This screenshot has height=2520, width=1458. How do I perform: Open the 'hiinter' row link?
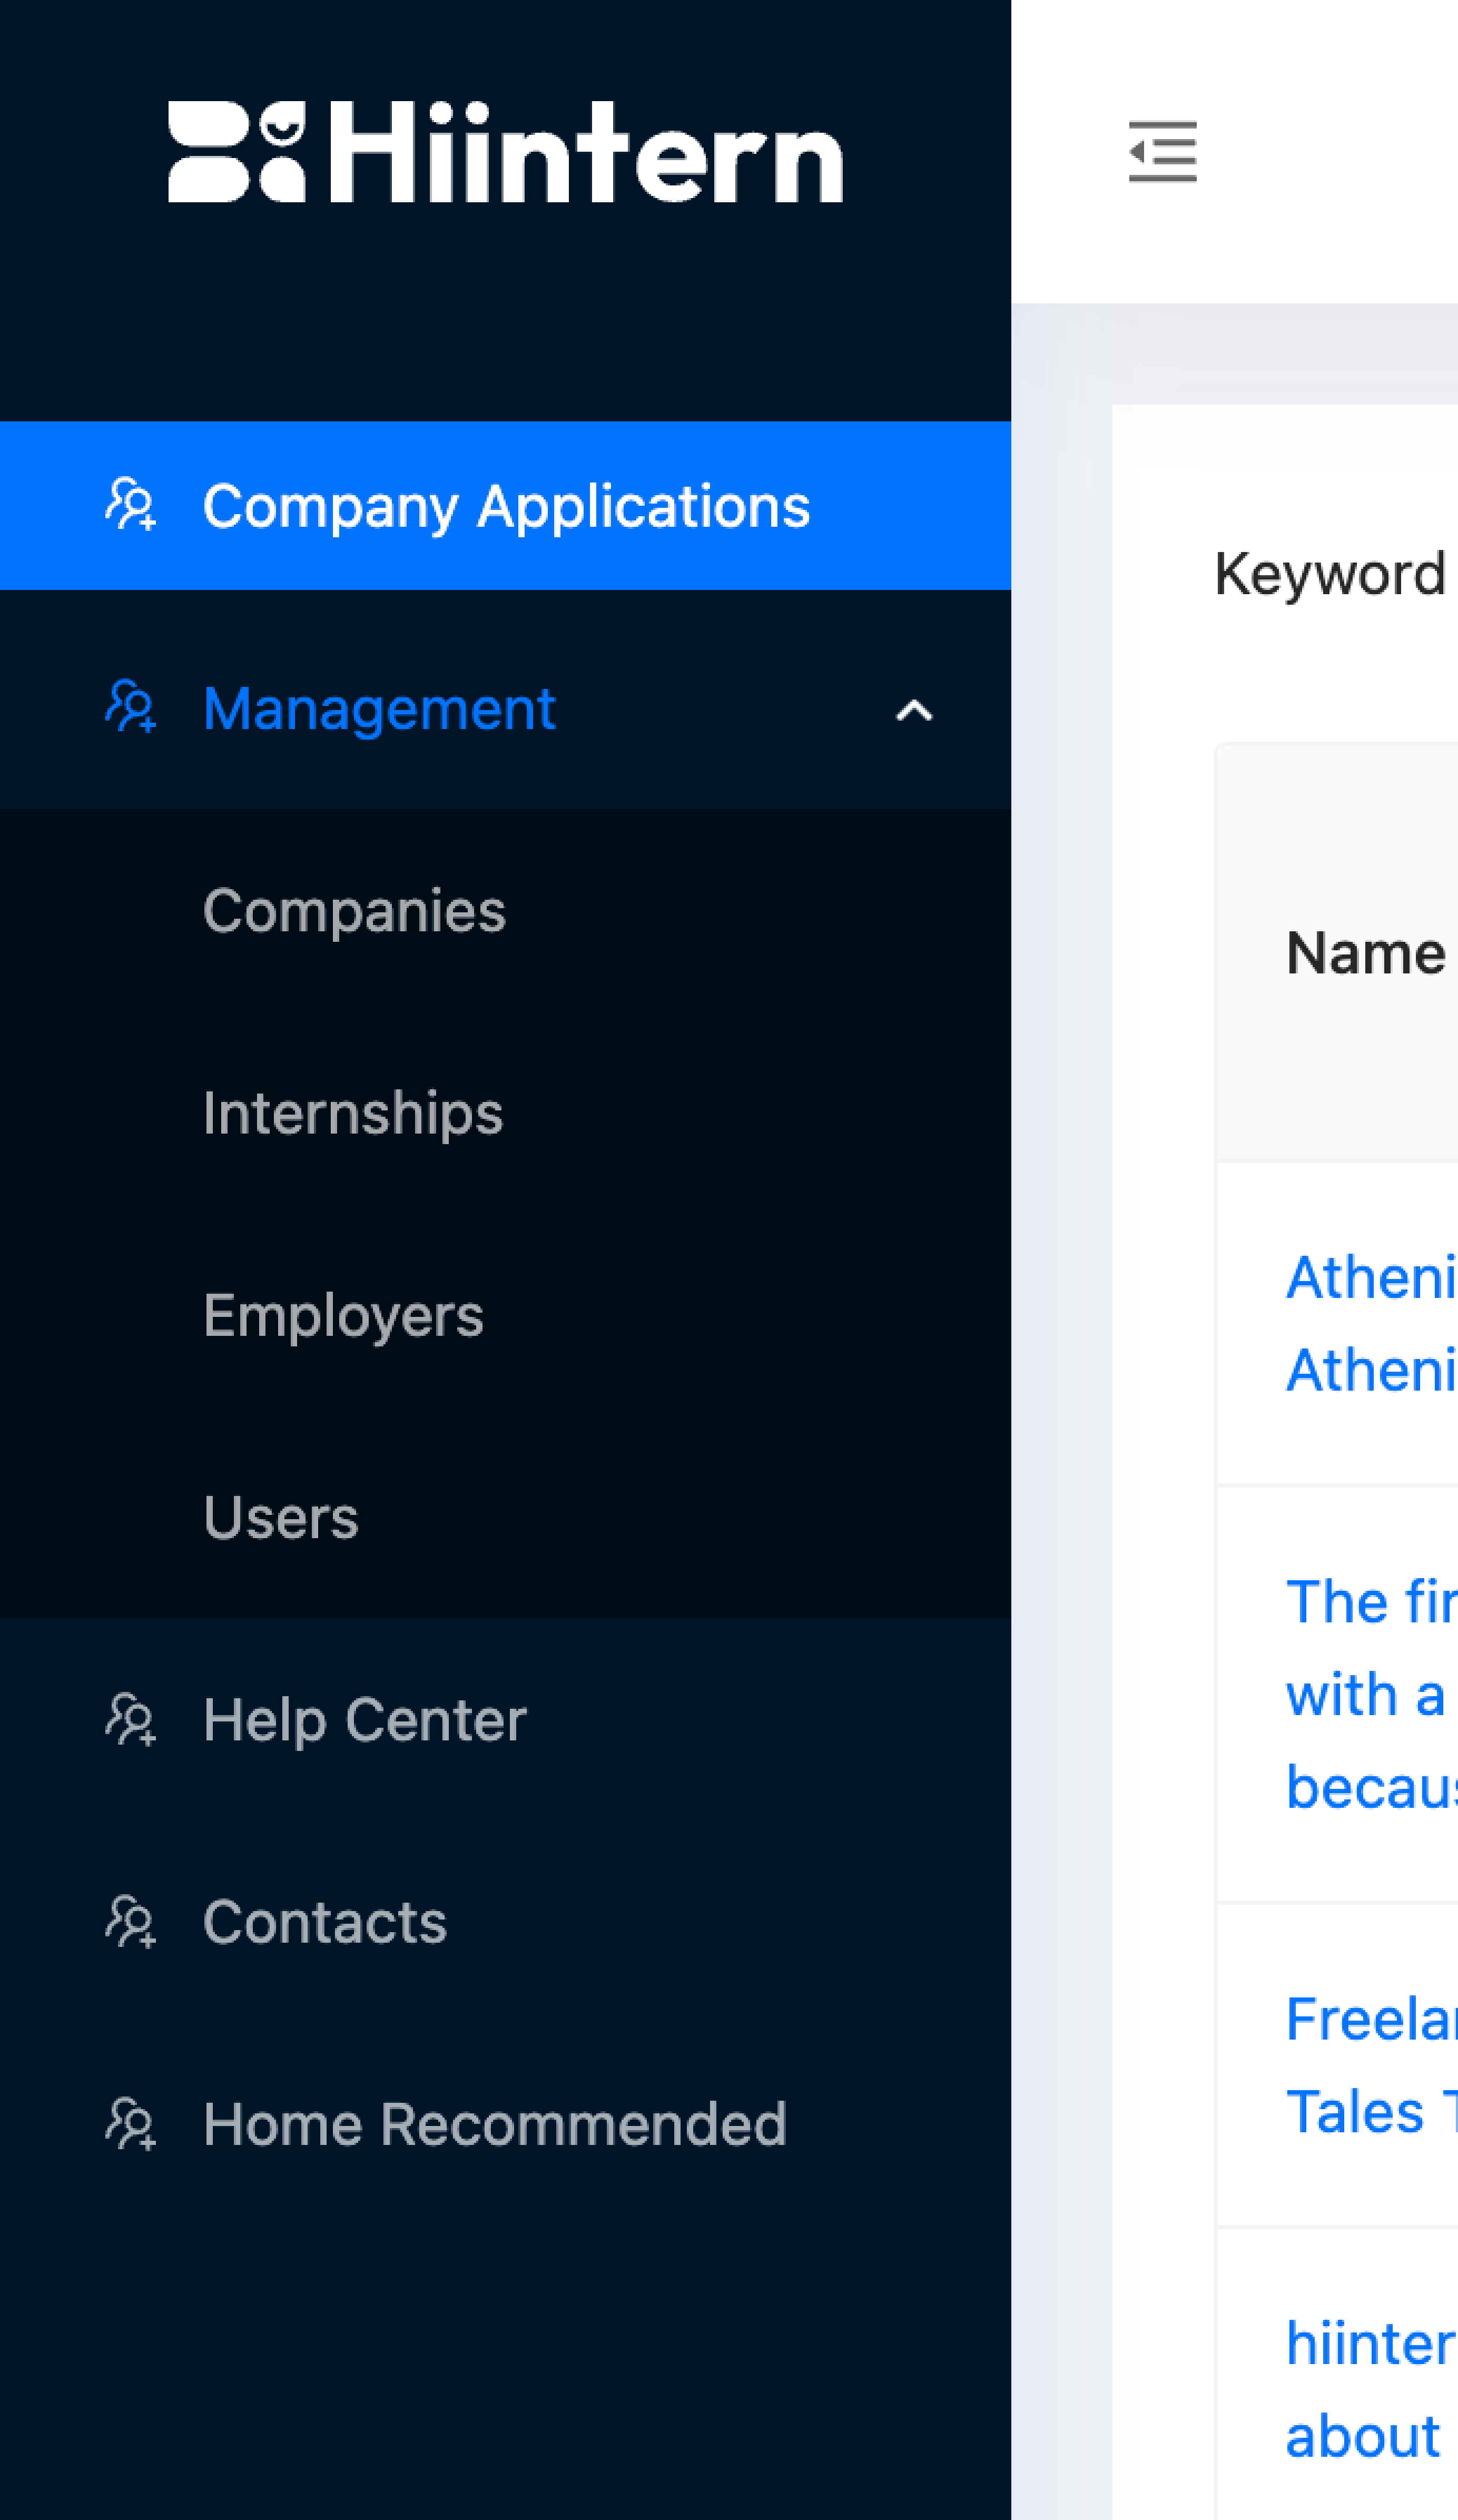pyautogui.click(x=1371, y=2390)
